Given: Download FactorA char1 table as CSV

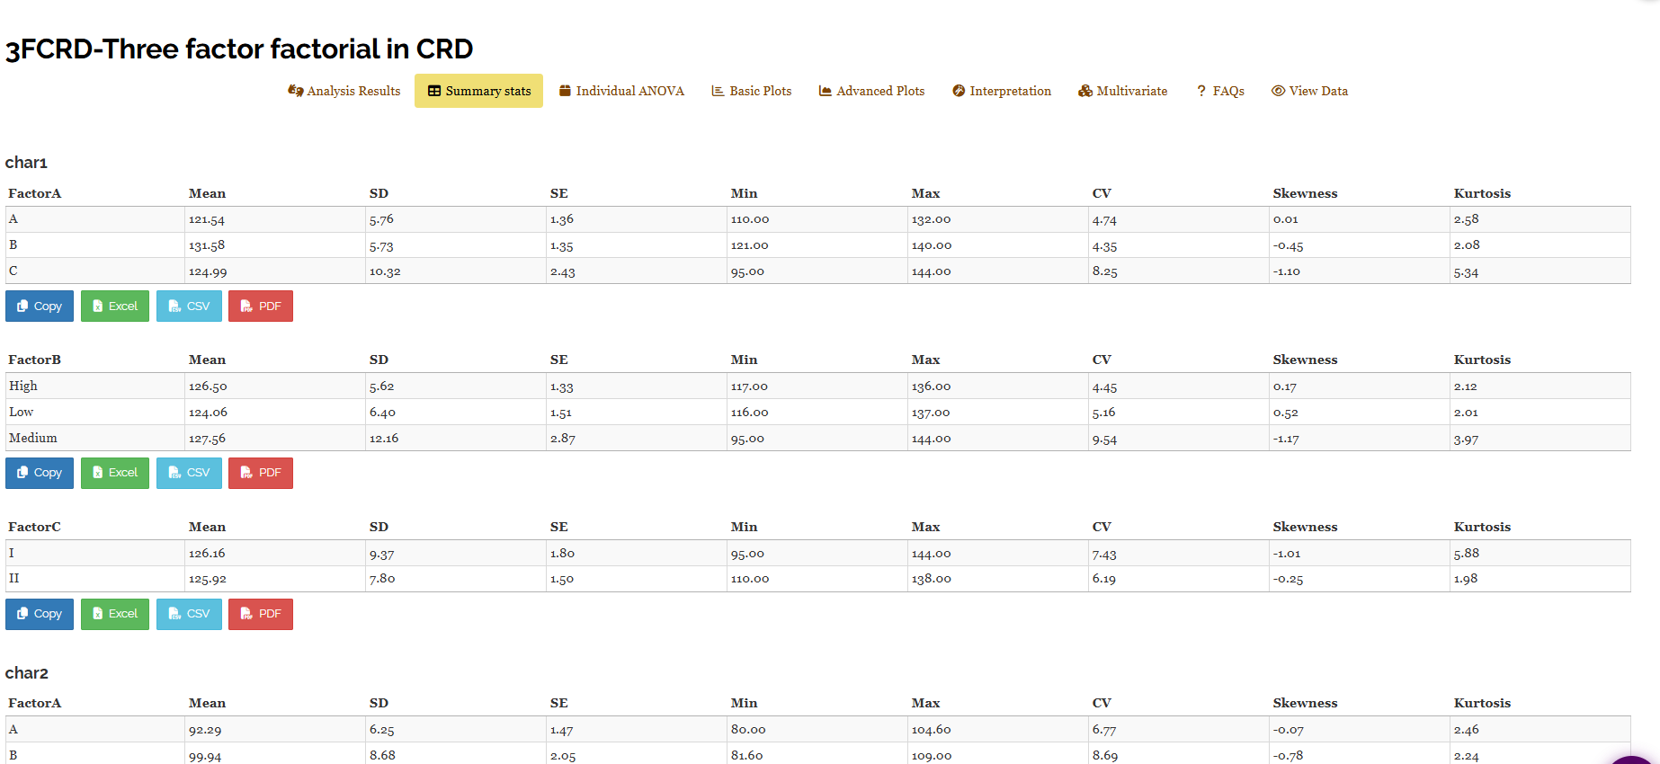Looking at the screenshot, I should pyautogui.click(x=189, y=306).
